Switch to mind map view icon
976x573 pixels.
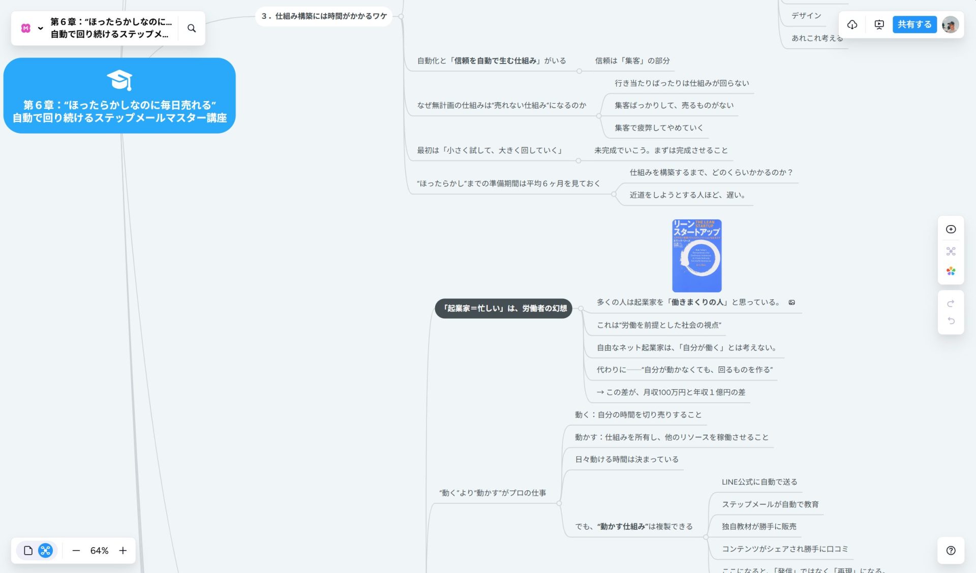click(x=46, y=550)
